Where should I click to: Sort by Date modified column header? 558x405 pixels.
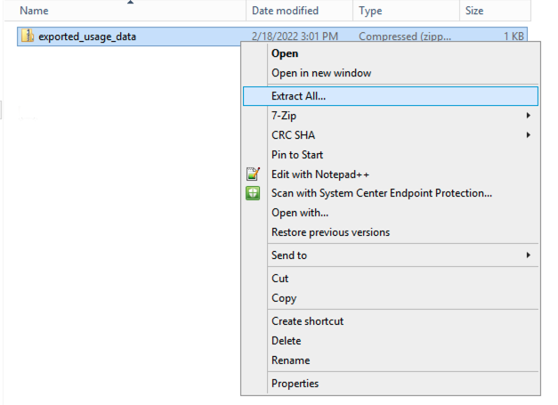pos(285,11)
